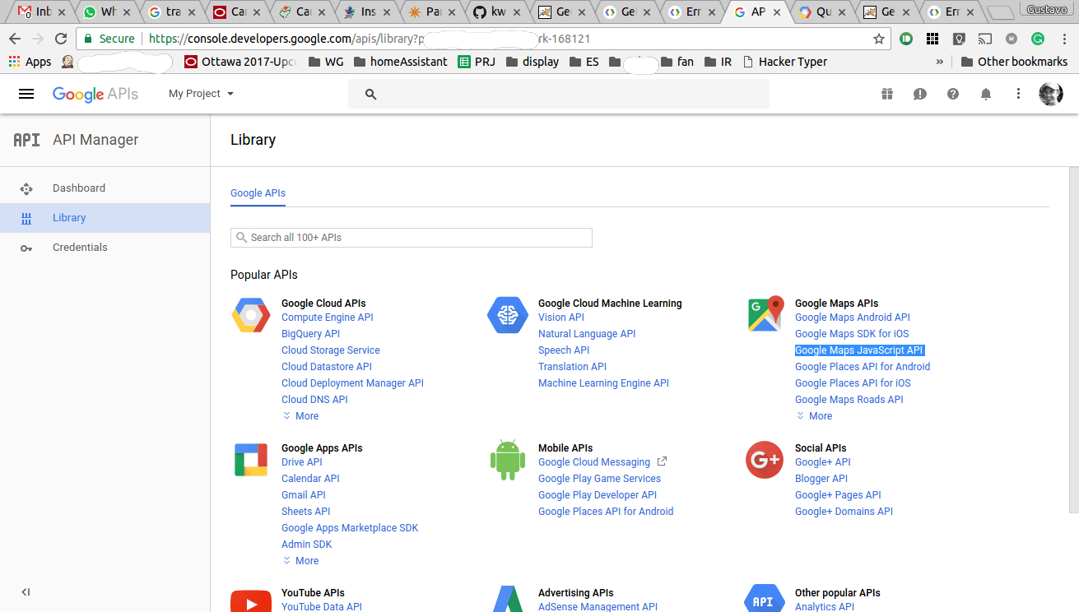This screenshot has height=612, width=1079.
Task: Open the Gmail API link
Action: pos(304,495)
